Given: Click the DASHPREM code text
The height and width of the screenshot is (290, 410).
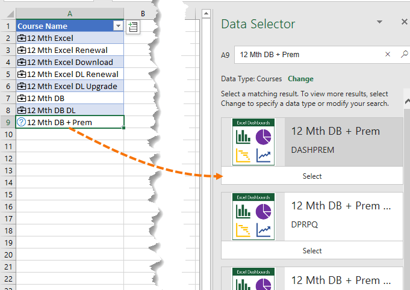Looking at the screenshot, I should pyautogui.click(x=312, y=150).
